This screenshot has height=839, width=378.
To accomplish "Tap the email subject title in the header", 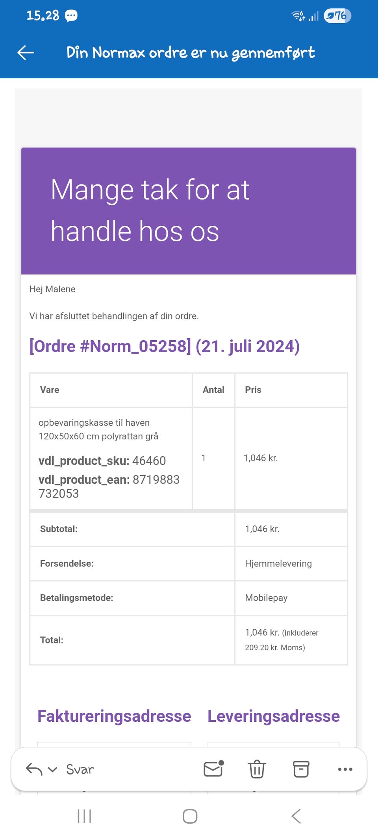I will click(191, 52).
